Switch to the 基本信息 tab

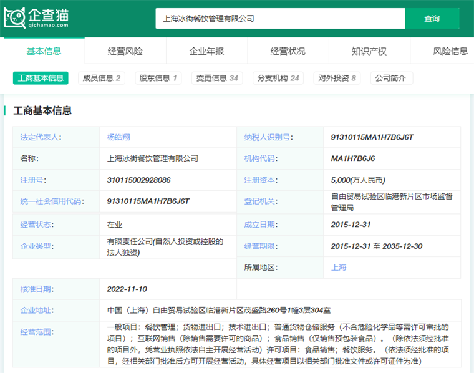coord(44,51)
